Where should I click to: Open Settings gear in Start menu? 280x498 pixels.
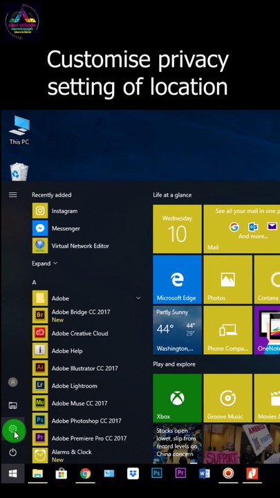point(12,429)
